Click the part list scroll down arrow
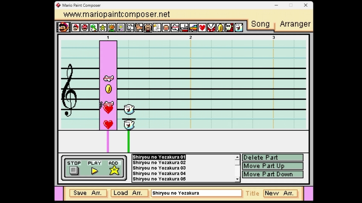 point(237,179)
